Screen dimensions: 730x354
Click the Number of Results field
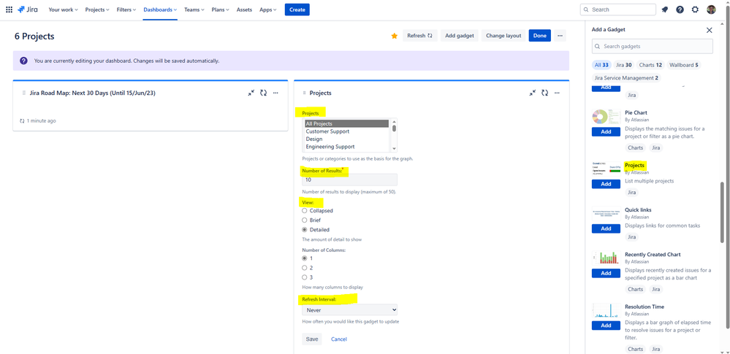click(349, 180)
